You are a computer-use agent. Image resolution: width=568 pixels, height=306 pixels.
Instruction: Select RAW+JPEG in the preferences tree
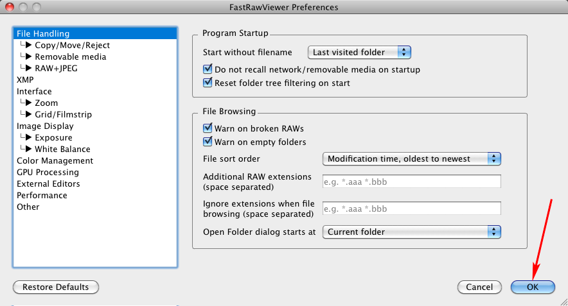pos(56,68)
